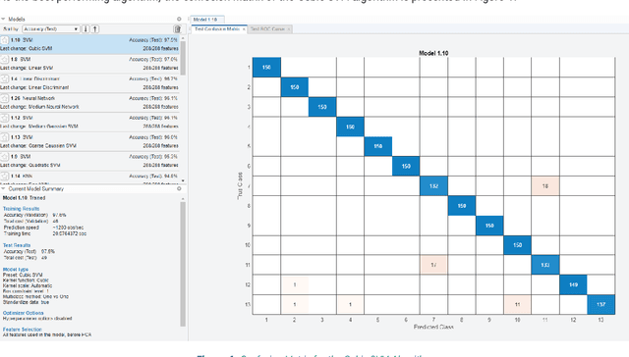
Task: Switch to the Model 1.10 document tab
Action: (x=206, y=20)
